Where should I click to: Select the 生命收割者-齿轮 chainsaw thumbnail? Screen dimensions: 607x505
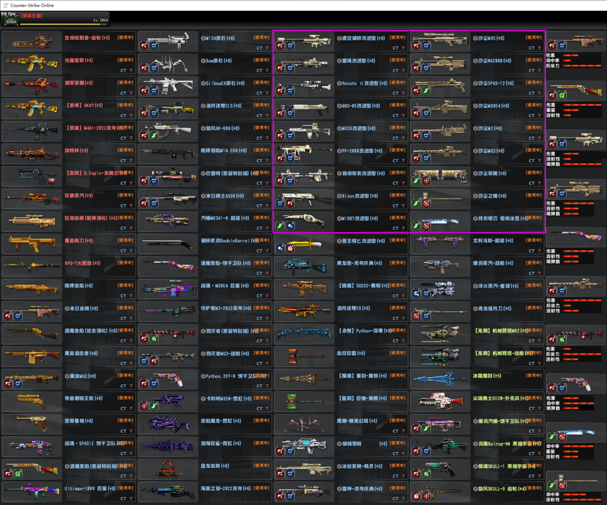32,42
